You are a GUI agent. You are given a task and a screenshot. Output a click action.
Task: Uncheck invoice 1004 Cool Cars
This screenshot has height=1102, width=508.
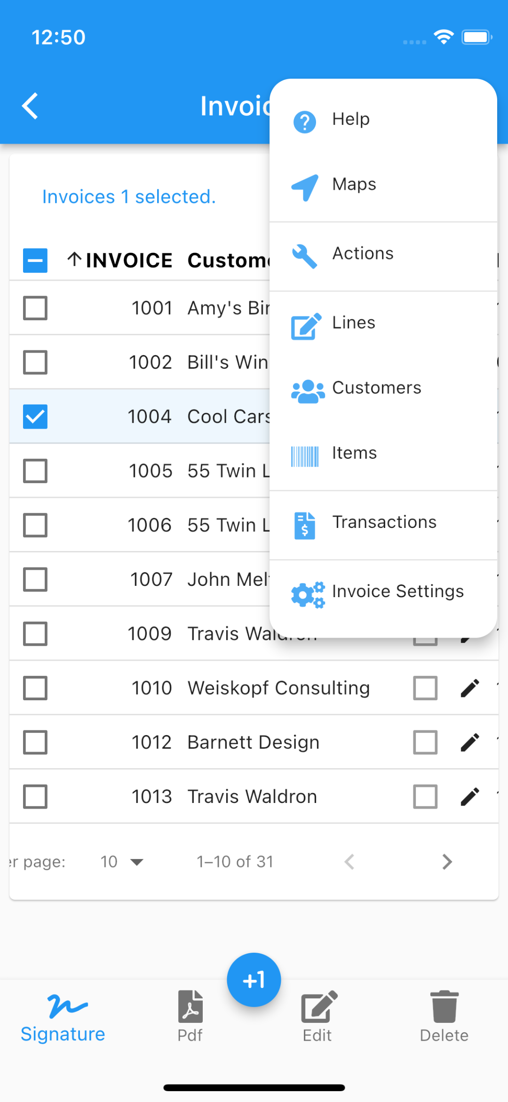35,416
